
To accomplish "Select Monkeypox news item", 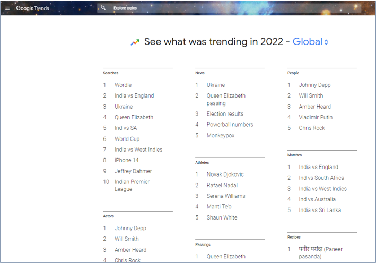I will click(221, 135).
